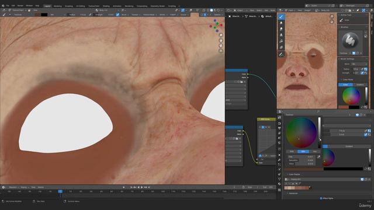This screenshot has height=210, width=374.
Task: Toggle strength pressure sensitivity in viewport header
Action: 117,15
